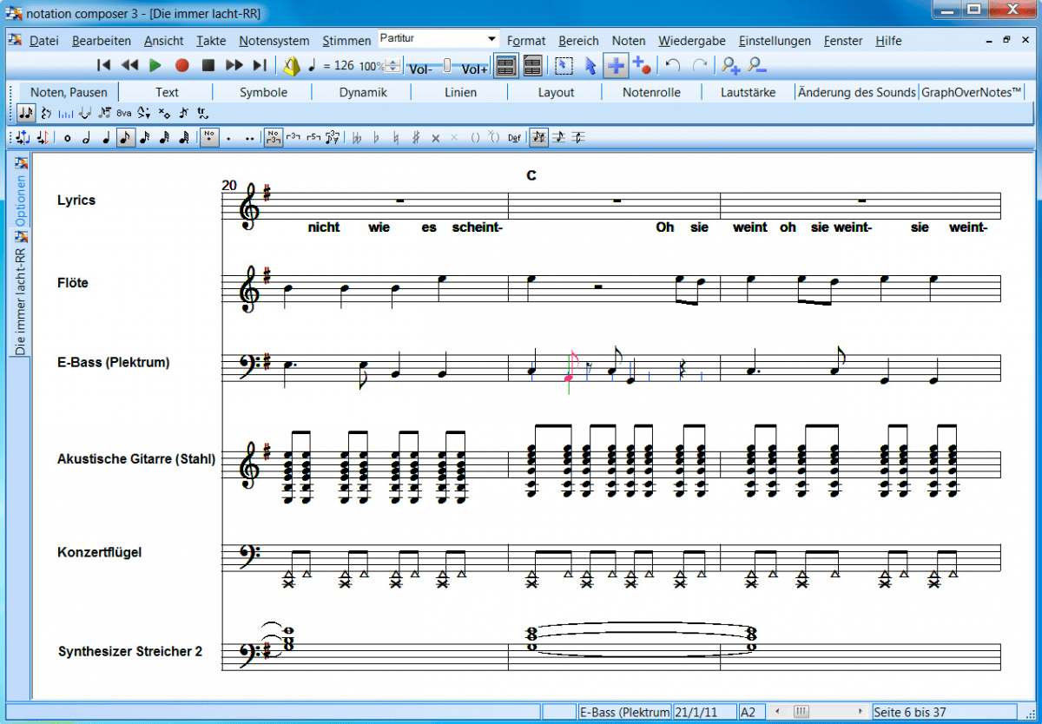
Task: Open the Format menu
Action: pyautogui.click(x=526, y=41)
